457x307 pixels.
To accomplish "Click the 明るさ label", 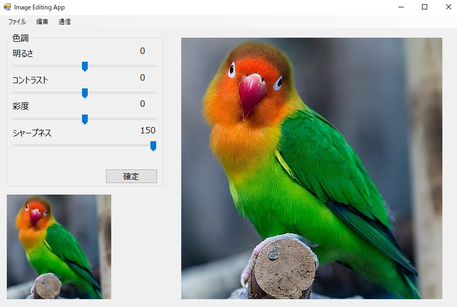I will click(23, 53).
